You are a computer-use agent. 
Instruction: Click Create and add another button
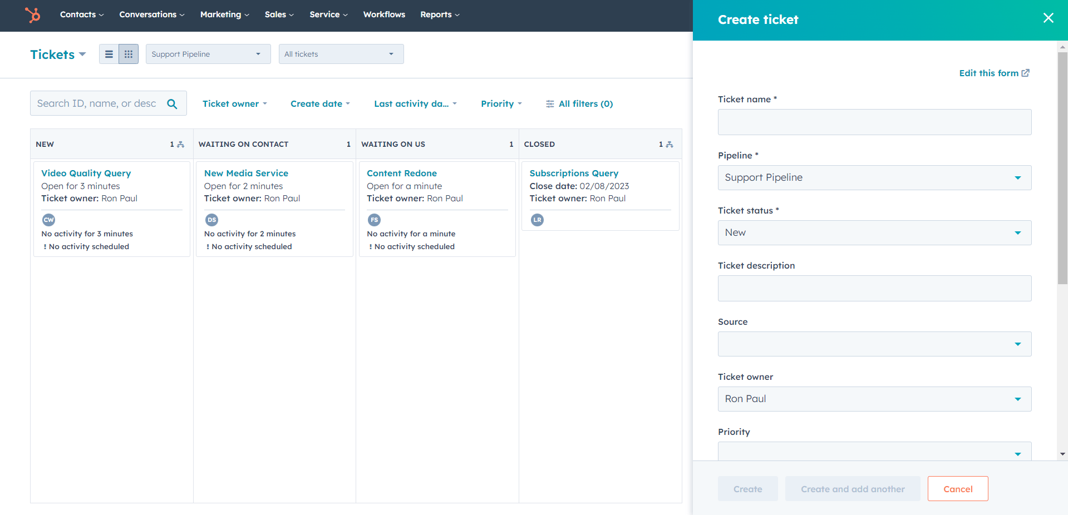pyautogui.click(x=853, y=488)
